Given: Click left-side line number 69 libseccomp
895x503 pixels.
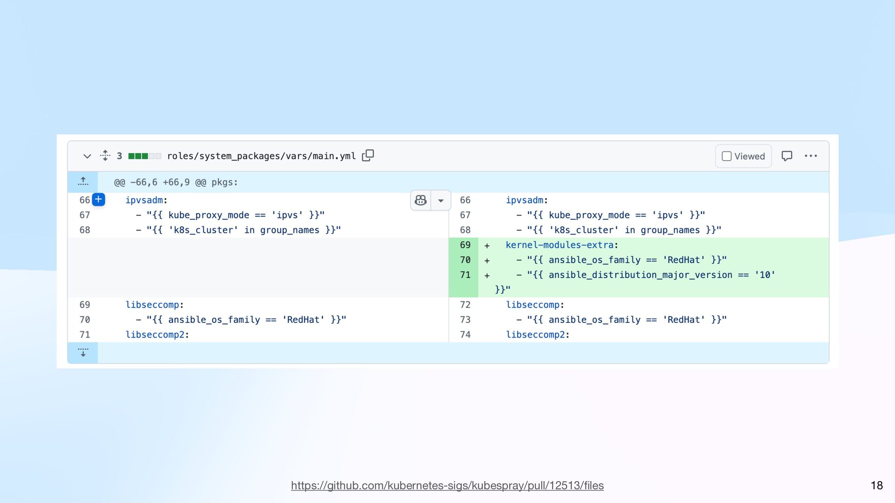Looking at the screenshot, I should tap(85, 305).
